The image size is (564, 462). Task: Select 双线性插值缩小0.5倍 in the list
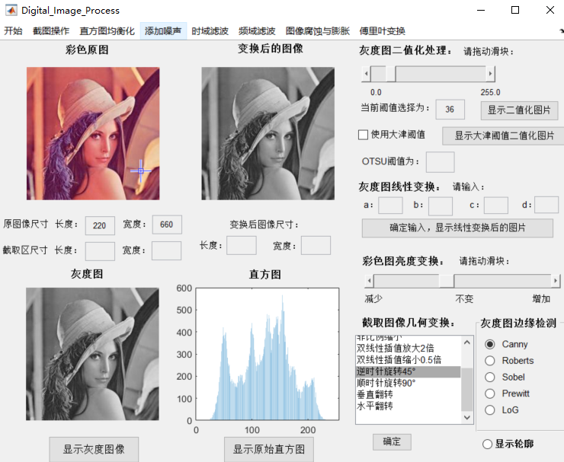click(x=409, y=359)
